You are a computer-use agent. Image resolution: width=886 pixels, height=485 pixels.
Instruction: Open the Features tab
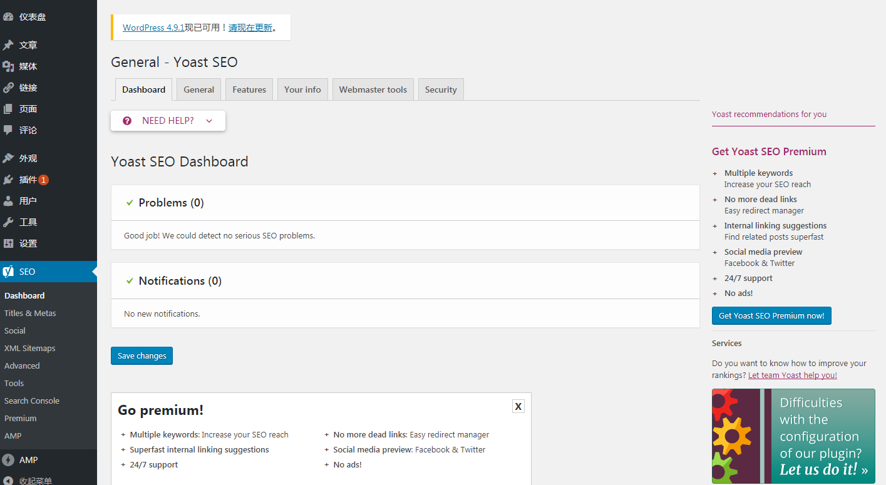[x=249, y=89]
